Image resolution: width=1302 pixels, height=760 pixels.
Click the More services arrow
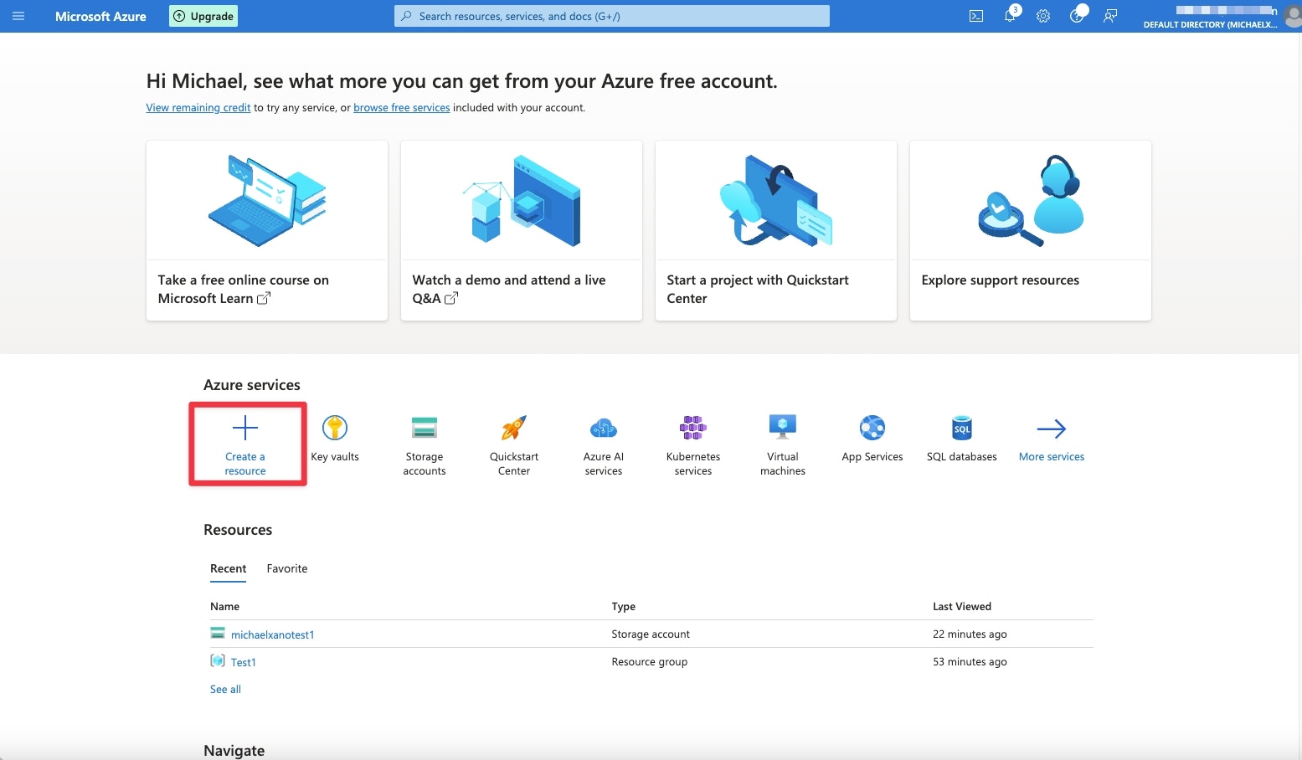1052,429
